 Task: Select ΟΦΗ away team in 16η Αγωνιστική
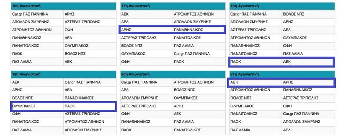coord(69,30)
